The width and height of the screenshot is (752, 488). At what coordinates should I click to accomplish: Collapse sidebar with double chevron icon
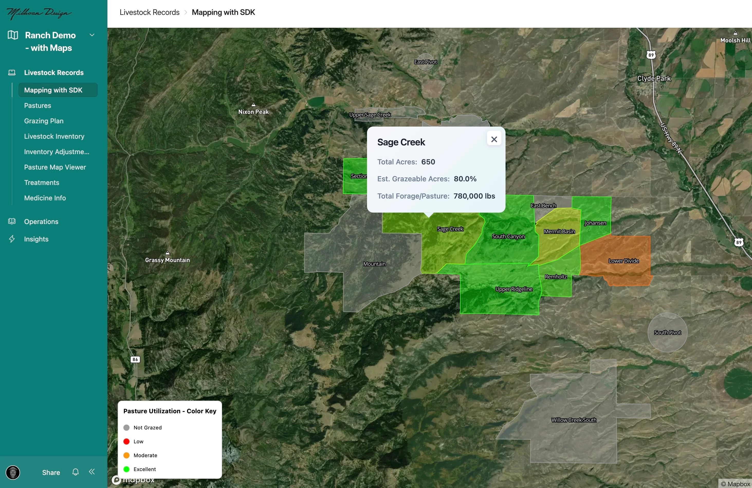point(92,472)
